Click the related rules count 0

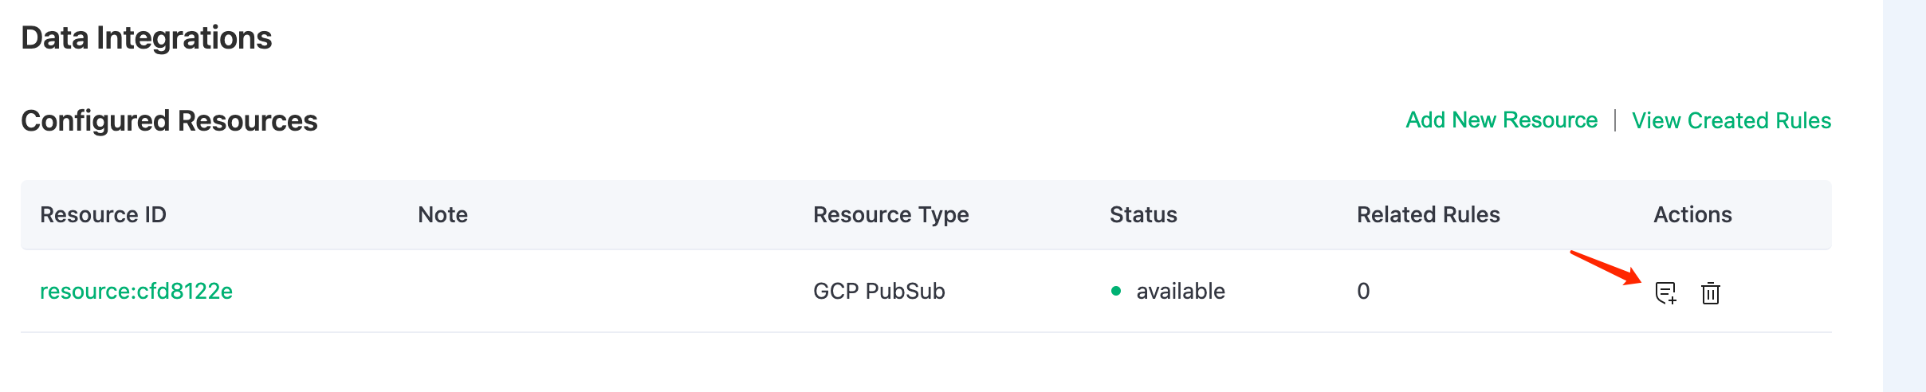pyautogui.click(x=1363, y=292)
